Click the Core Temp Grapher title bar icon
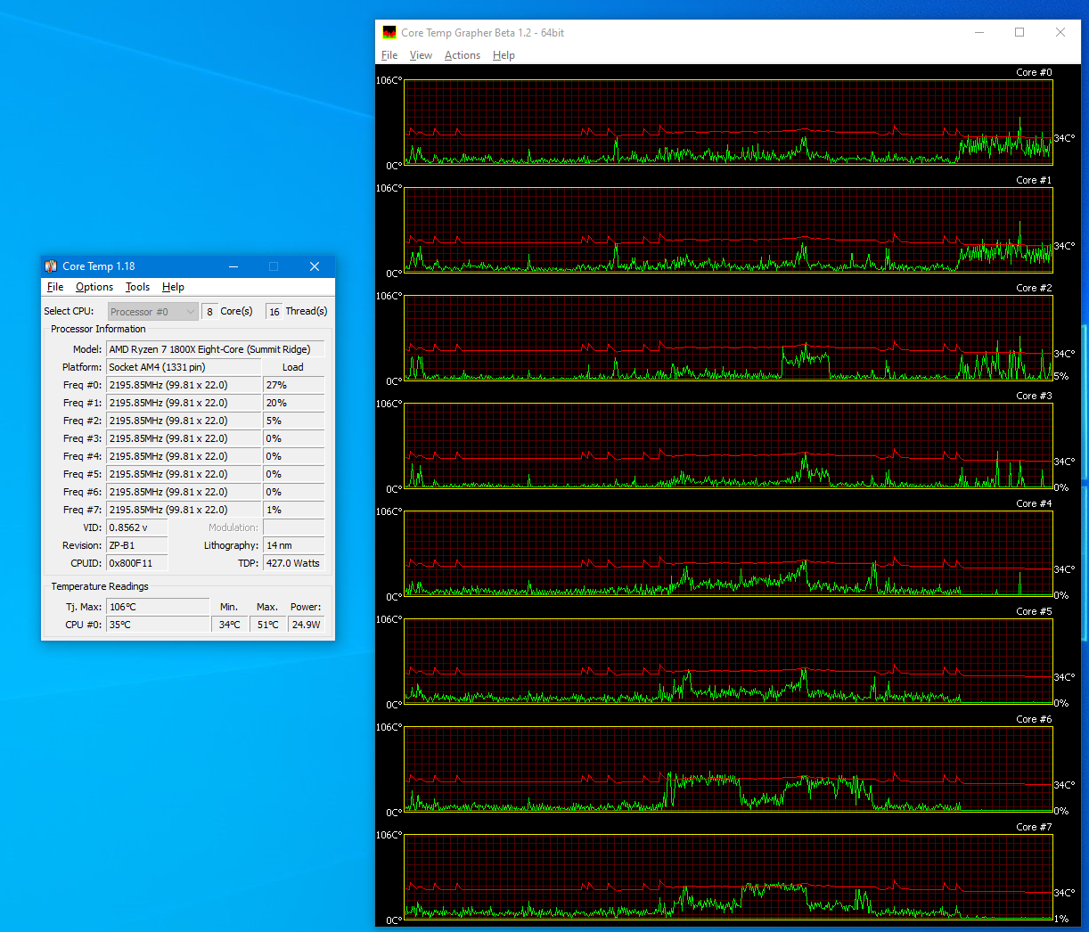The image size is (1089, 932). [389, 33]
